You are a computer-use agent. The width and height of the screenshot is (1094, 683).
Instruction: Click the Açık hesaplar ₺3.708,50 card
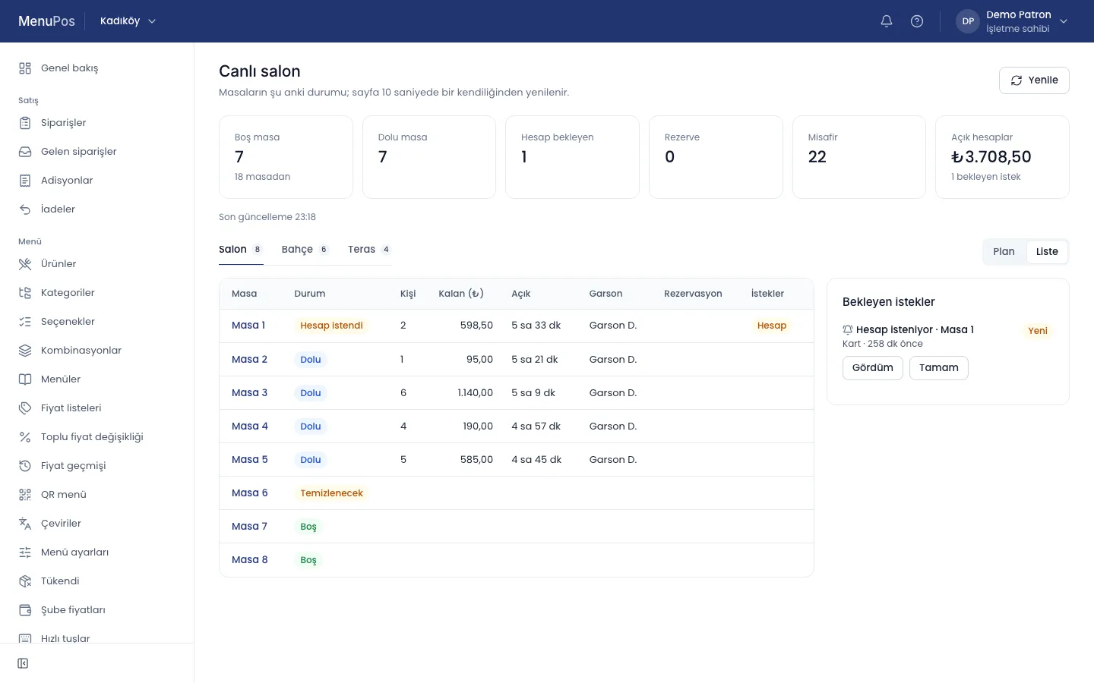(1002, 157)
